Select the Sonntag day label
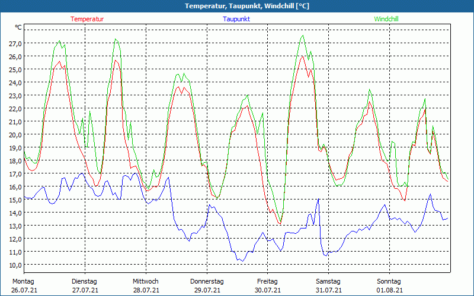The height and width of the screenshot is (296, 474). pyautogui.click(x=389, y=281)
